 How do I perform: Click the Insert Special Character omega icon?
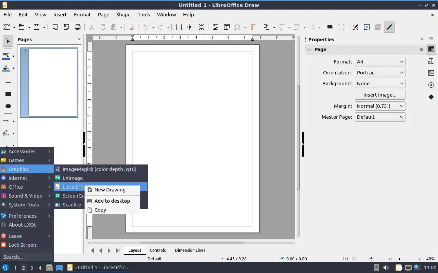coord(237,27)
